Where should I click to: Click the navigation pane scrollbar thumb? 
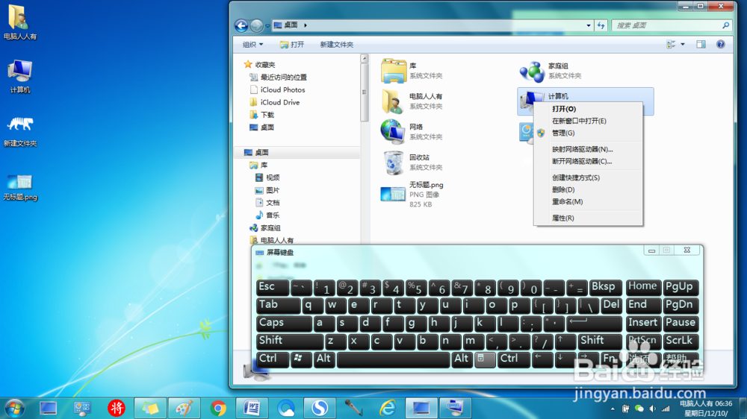pos(365,92)
